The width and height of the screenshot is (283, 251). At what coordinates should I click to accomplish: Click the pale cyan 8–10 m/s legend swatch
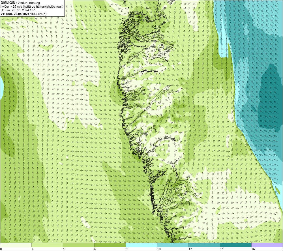[x=141, y=245]
